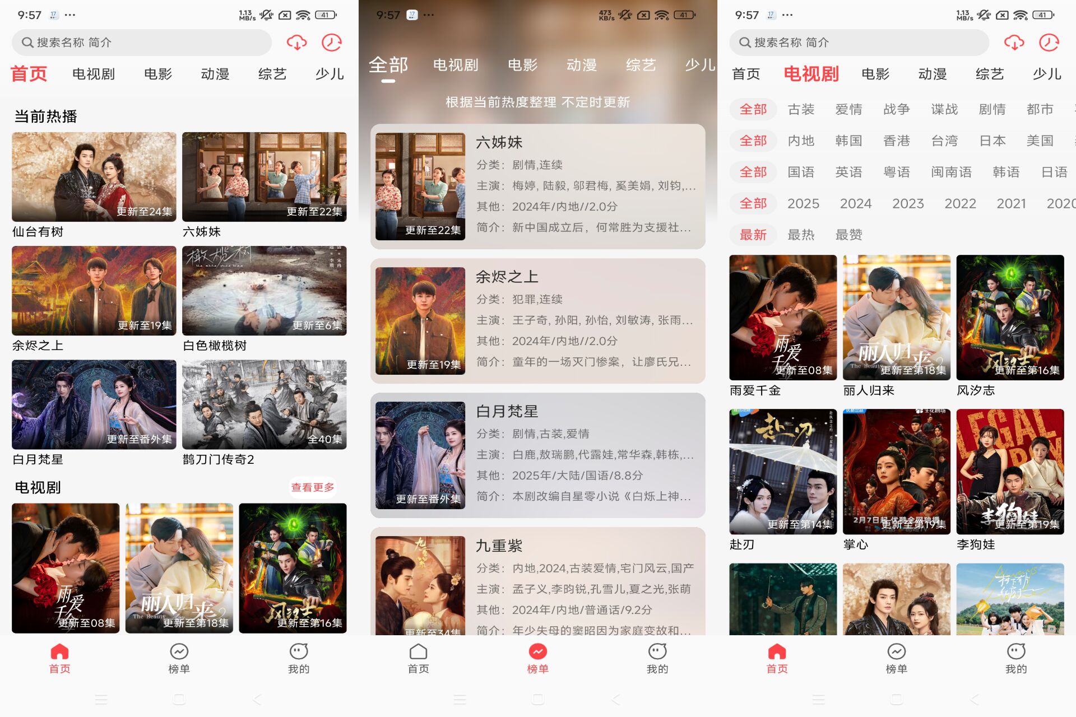Select the 电视剧 category tab

click(95, 72)
